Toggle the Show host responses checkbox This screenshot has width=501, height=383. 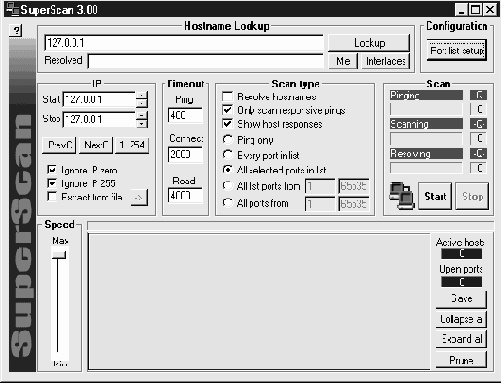coord(227,124)
